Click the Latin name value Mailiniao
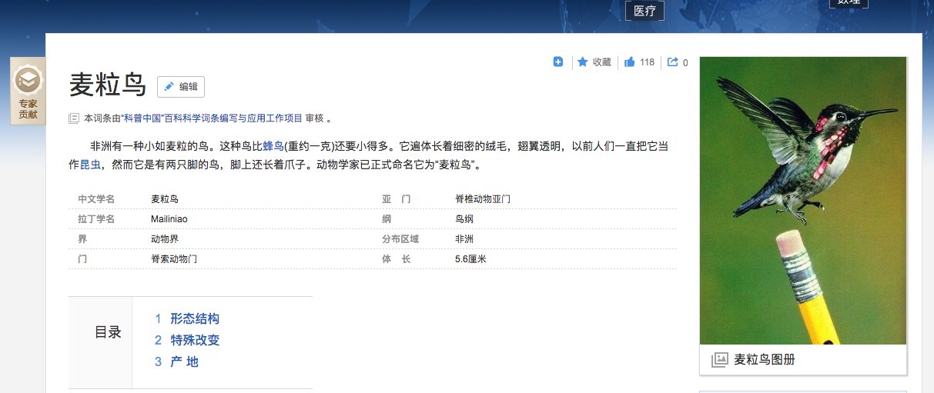The width and height of the screenshot is (934, 393). (x=169, y=219)
